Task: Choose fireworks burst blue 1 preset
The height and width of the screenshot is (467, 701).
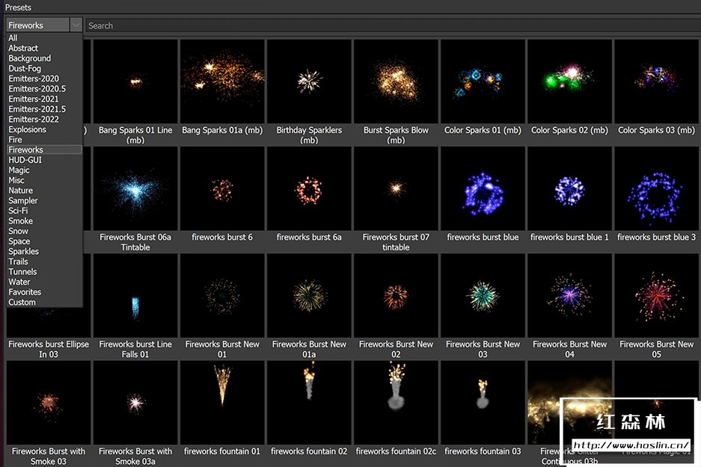Action: pyautogui.click(x=569, y=188)
